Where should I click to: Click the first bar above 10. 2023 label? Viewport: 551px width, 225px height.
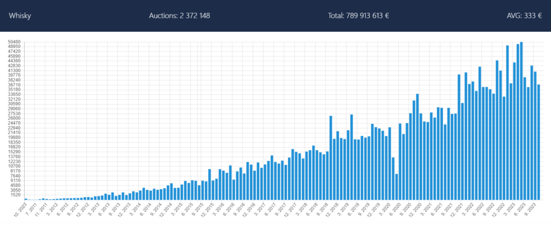pyautogui.click(x=25, y=199)
